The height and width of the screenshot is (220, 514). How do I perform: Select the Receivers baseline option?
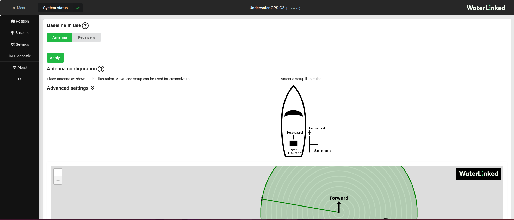[x=86, y=37]
